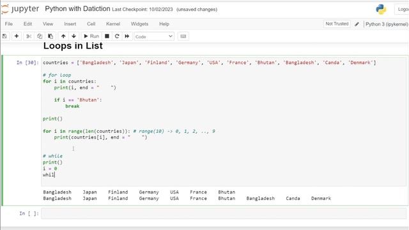Open the File menu

click(8, 24)
